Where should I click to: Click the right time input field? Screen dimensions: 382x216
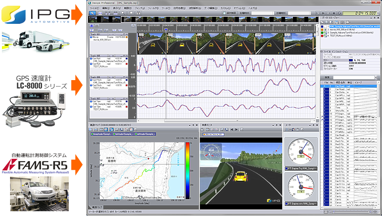point(299,13)
